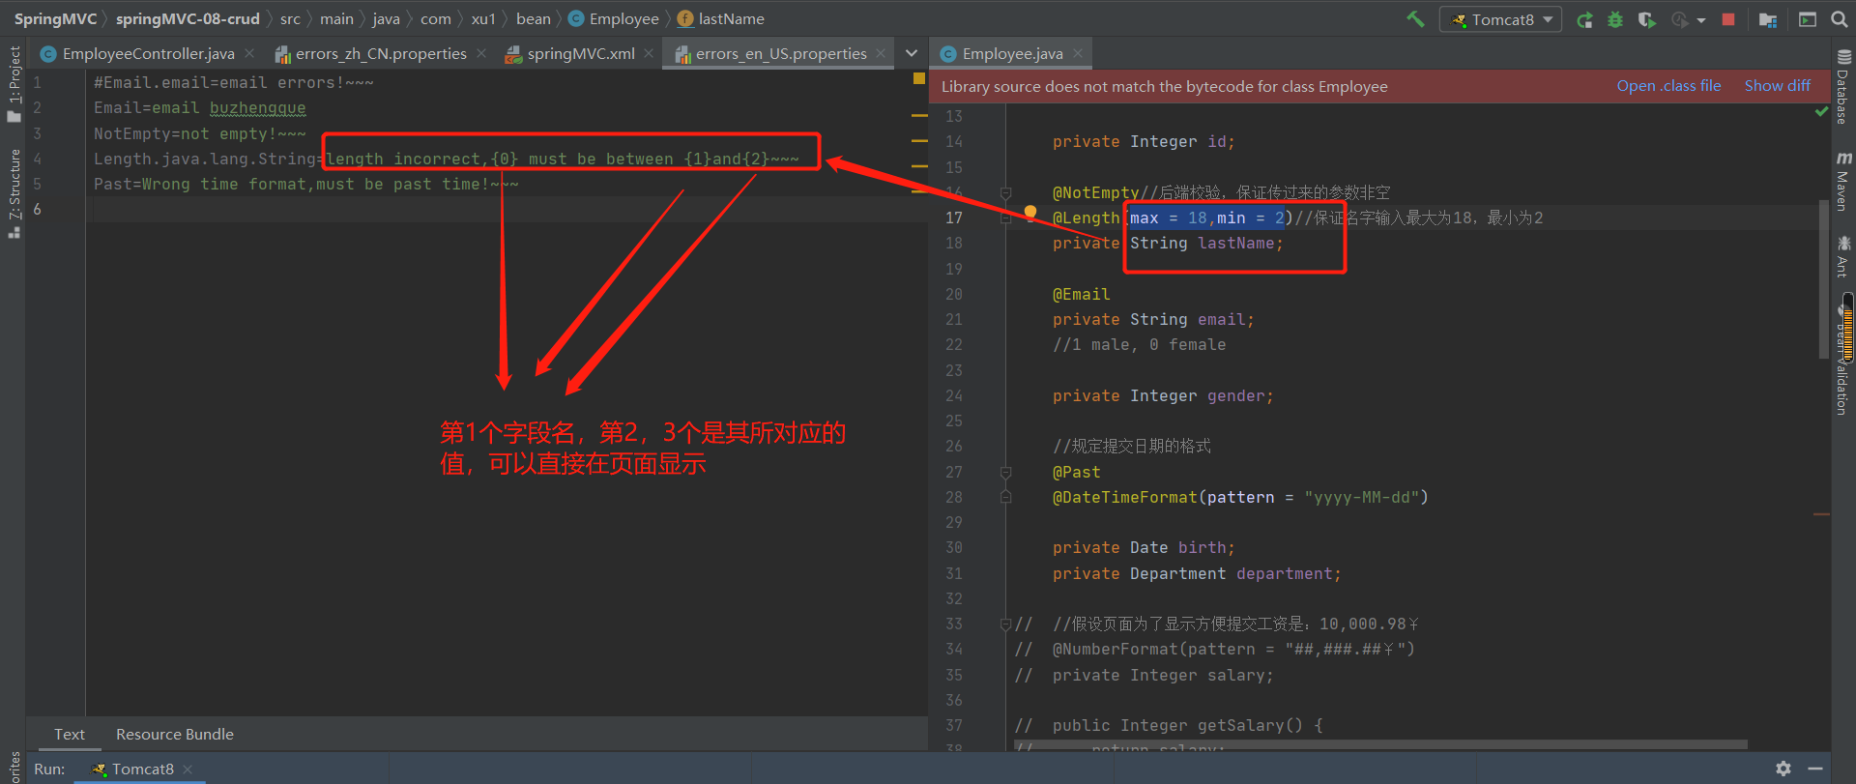Switch to the Text editor tab

point(69,734)
